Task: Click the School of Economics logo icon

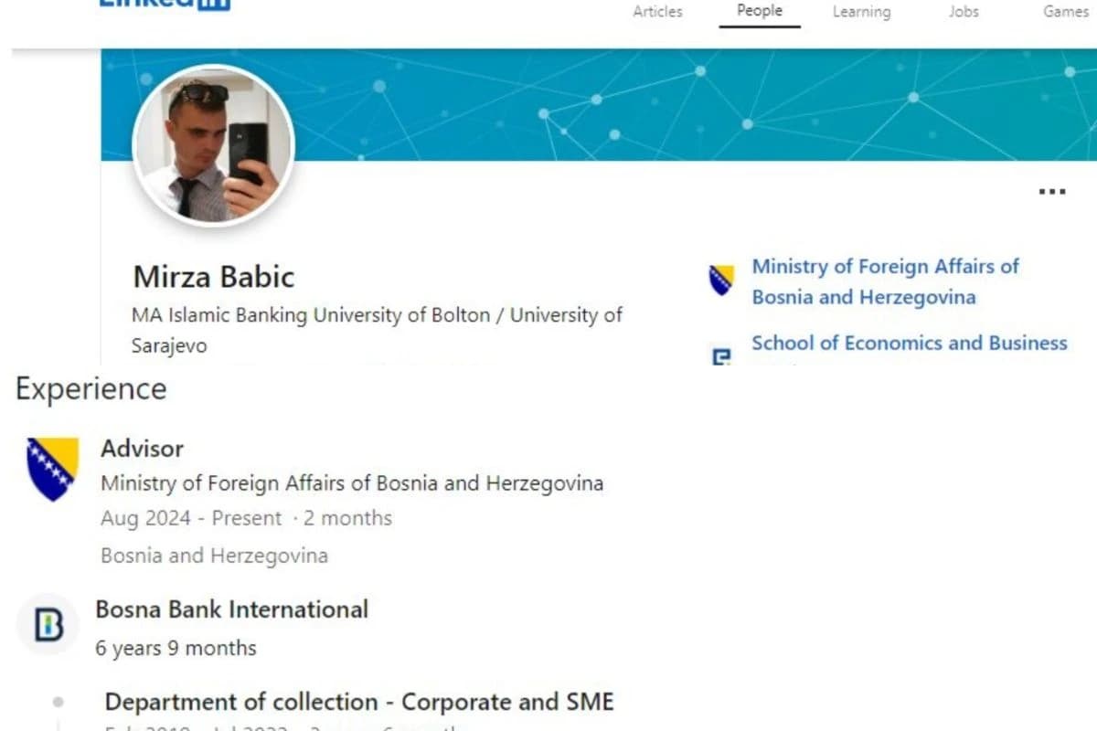Action: pos(721,355)
